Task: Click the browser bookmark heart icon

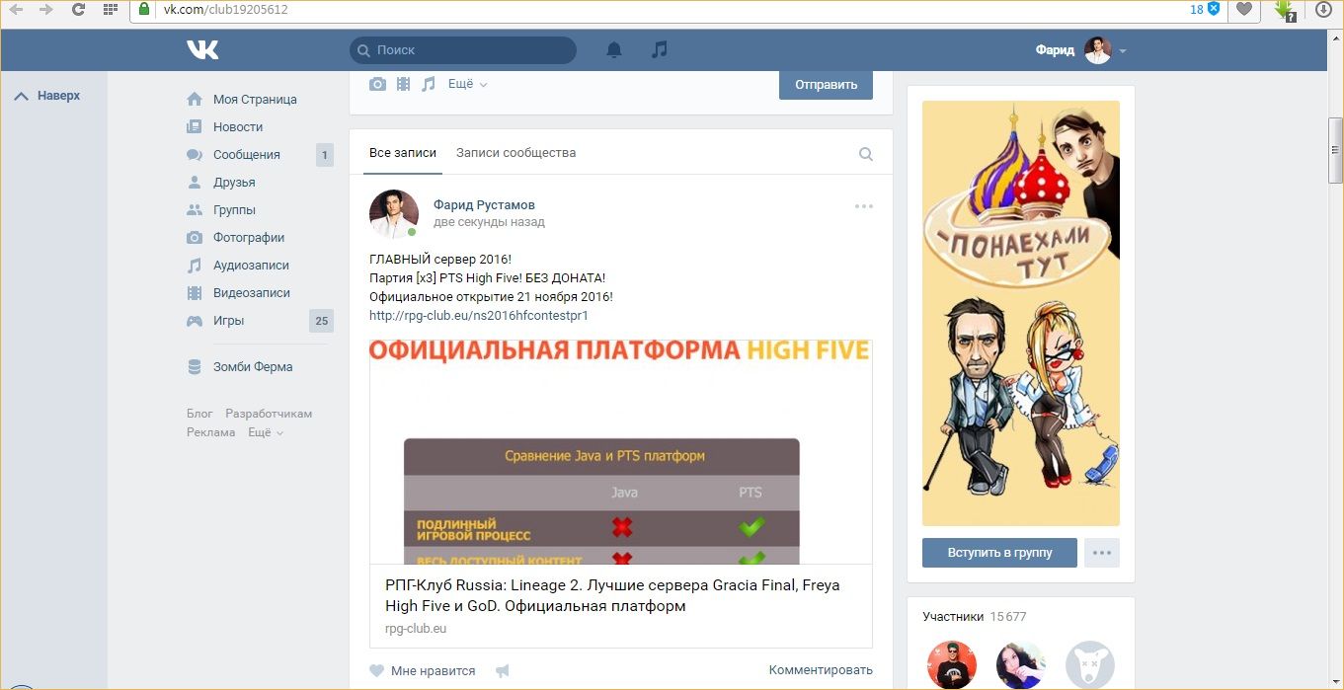Action: point(1244,10)
